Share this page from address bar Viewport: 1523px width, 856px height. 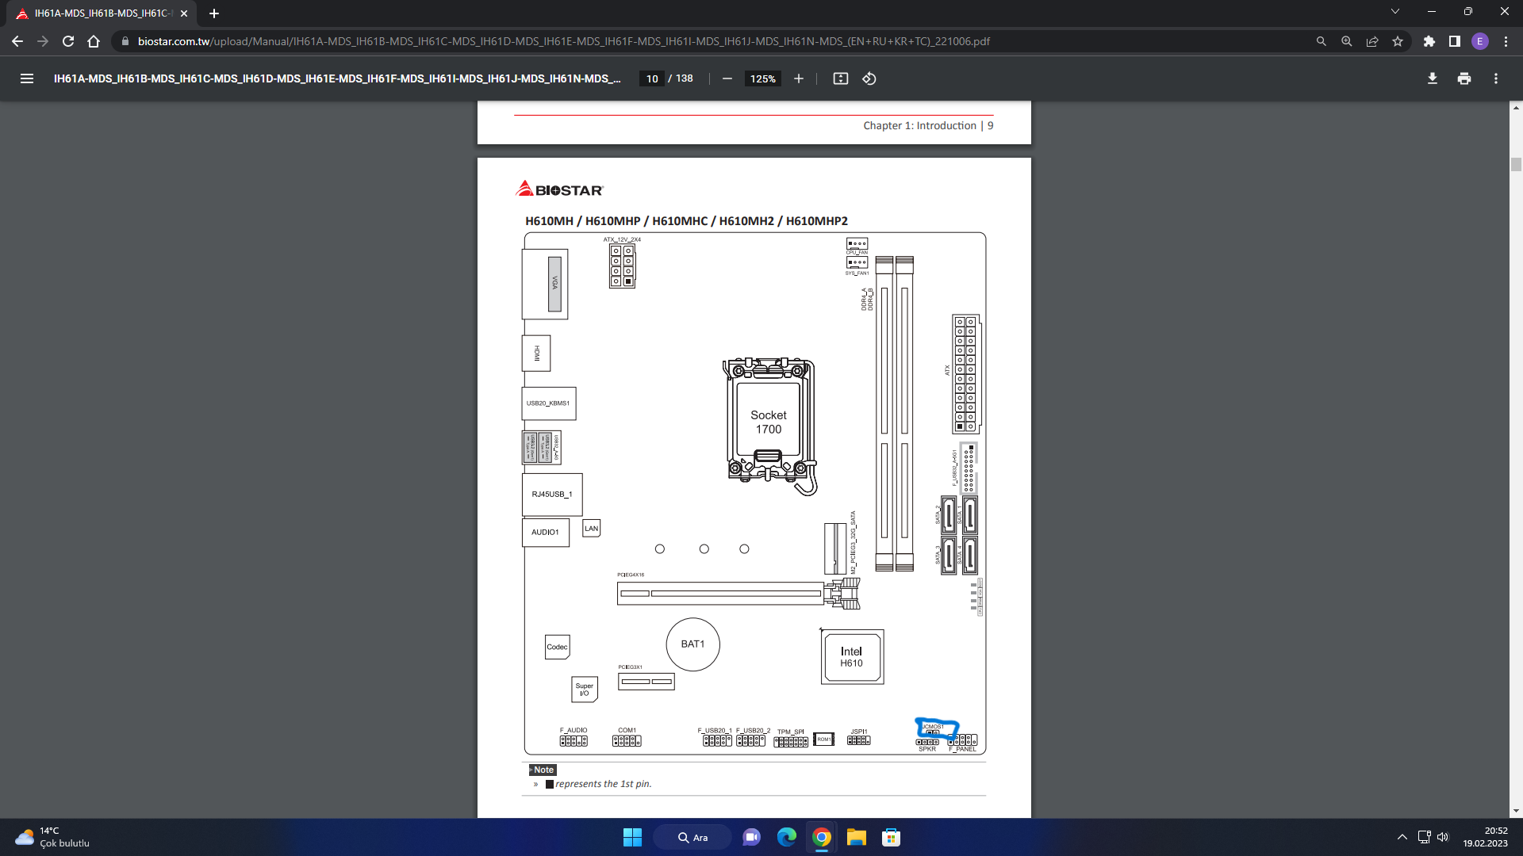(x=1371, y=41)
